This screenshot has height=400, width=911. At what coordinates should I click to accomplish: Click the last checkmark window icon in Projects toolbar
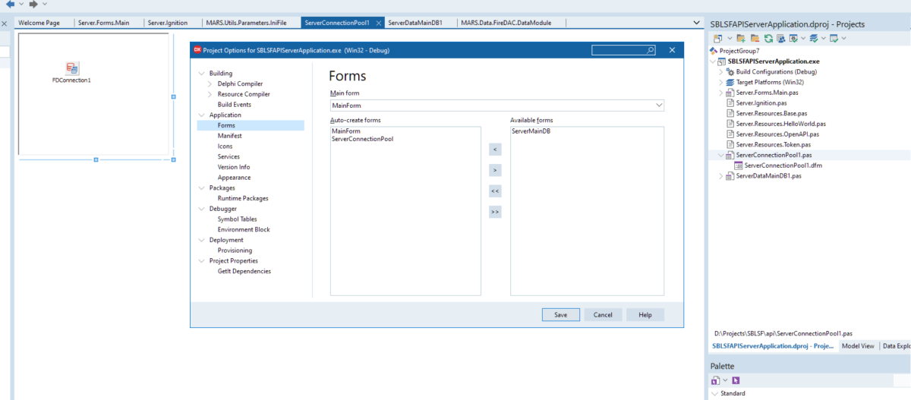click(834, 38)
